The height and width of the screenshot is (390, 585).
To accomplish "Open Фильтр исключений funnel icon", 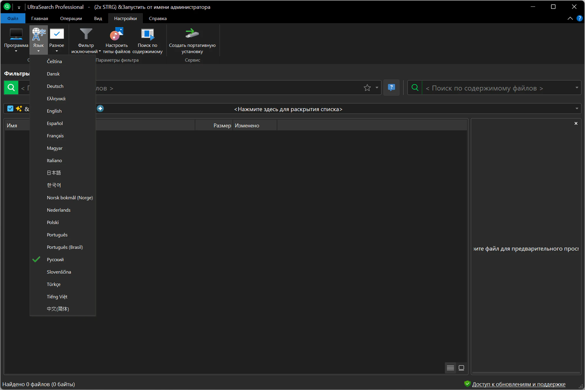I will pos(86,34).
